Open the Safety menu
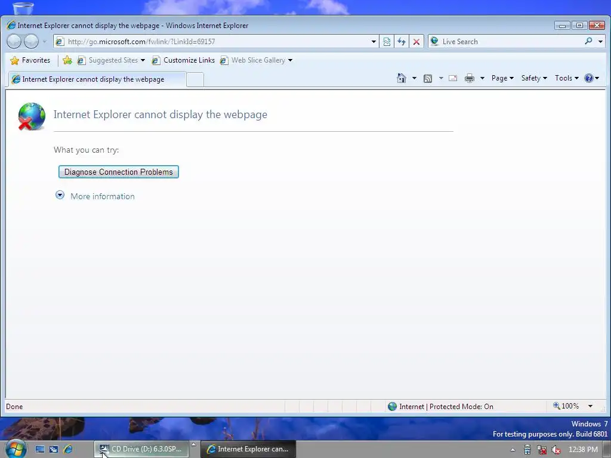Screen dimensions: 611x458 pyautogui.click(x=534, y=78)
